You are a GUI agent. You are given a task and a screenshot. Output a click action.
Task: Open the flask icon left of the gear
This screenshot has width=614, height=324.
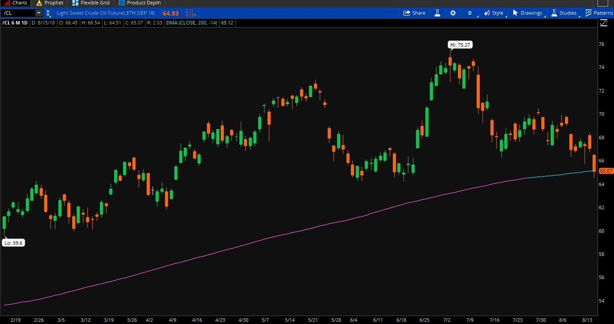coord(437,13)
